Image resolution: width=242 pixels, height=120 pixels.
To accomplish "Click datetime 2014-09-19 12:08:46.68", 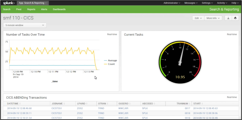I will coord(19,108).
